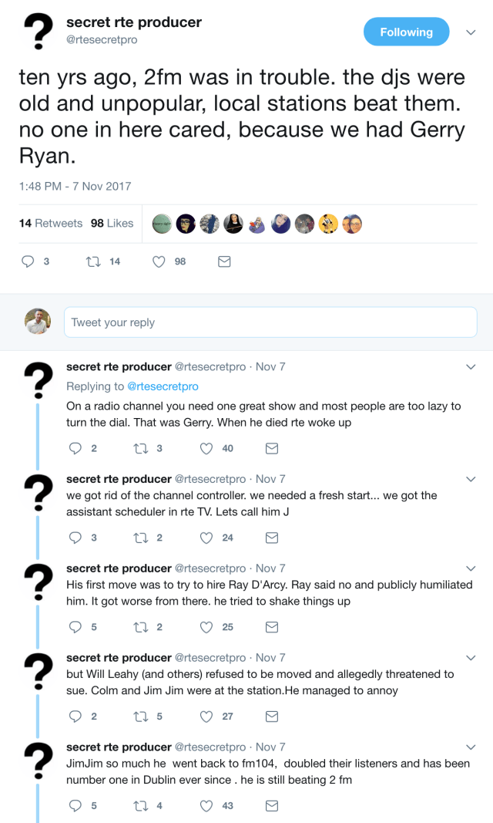The image size is (493, 823).
Task: Expand options for the 'On a radio channel' reply
Action: (x=471, y=368)
